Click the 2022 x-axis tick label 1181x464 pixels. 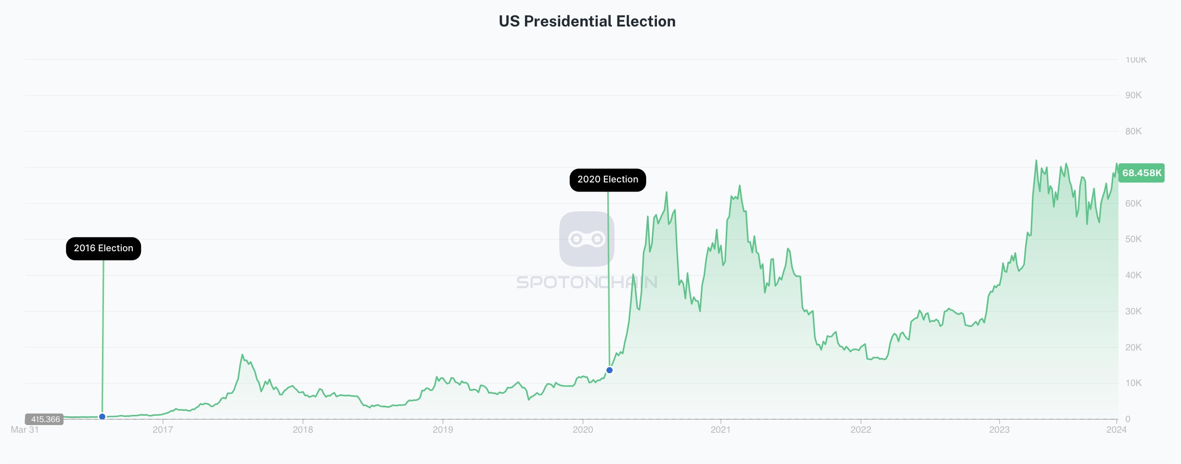tap(861, 430)
